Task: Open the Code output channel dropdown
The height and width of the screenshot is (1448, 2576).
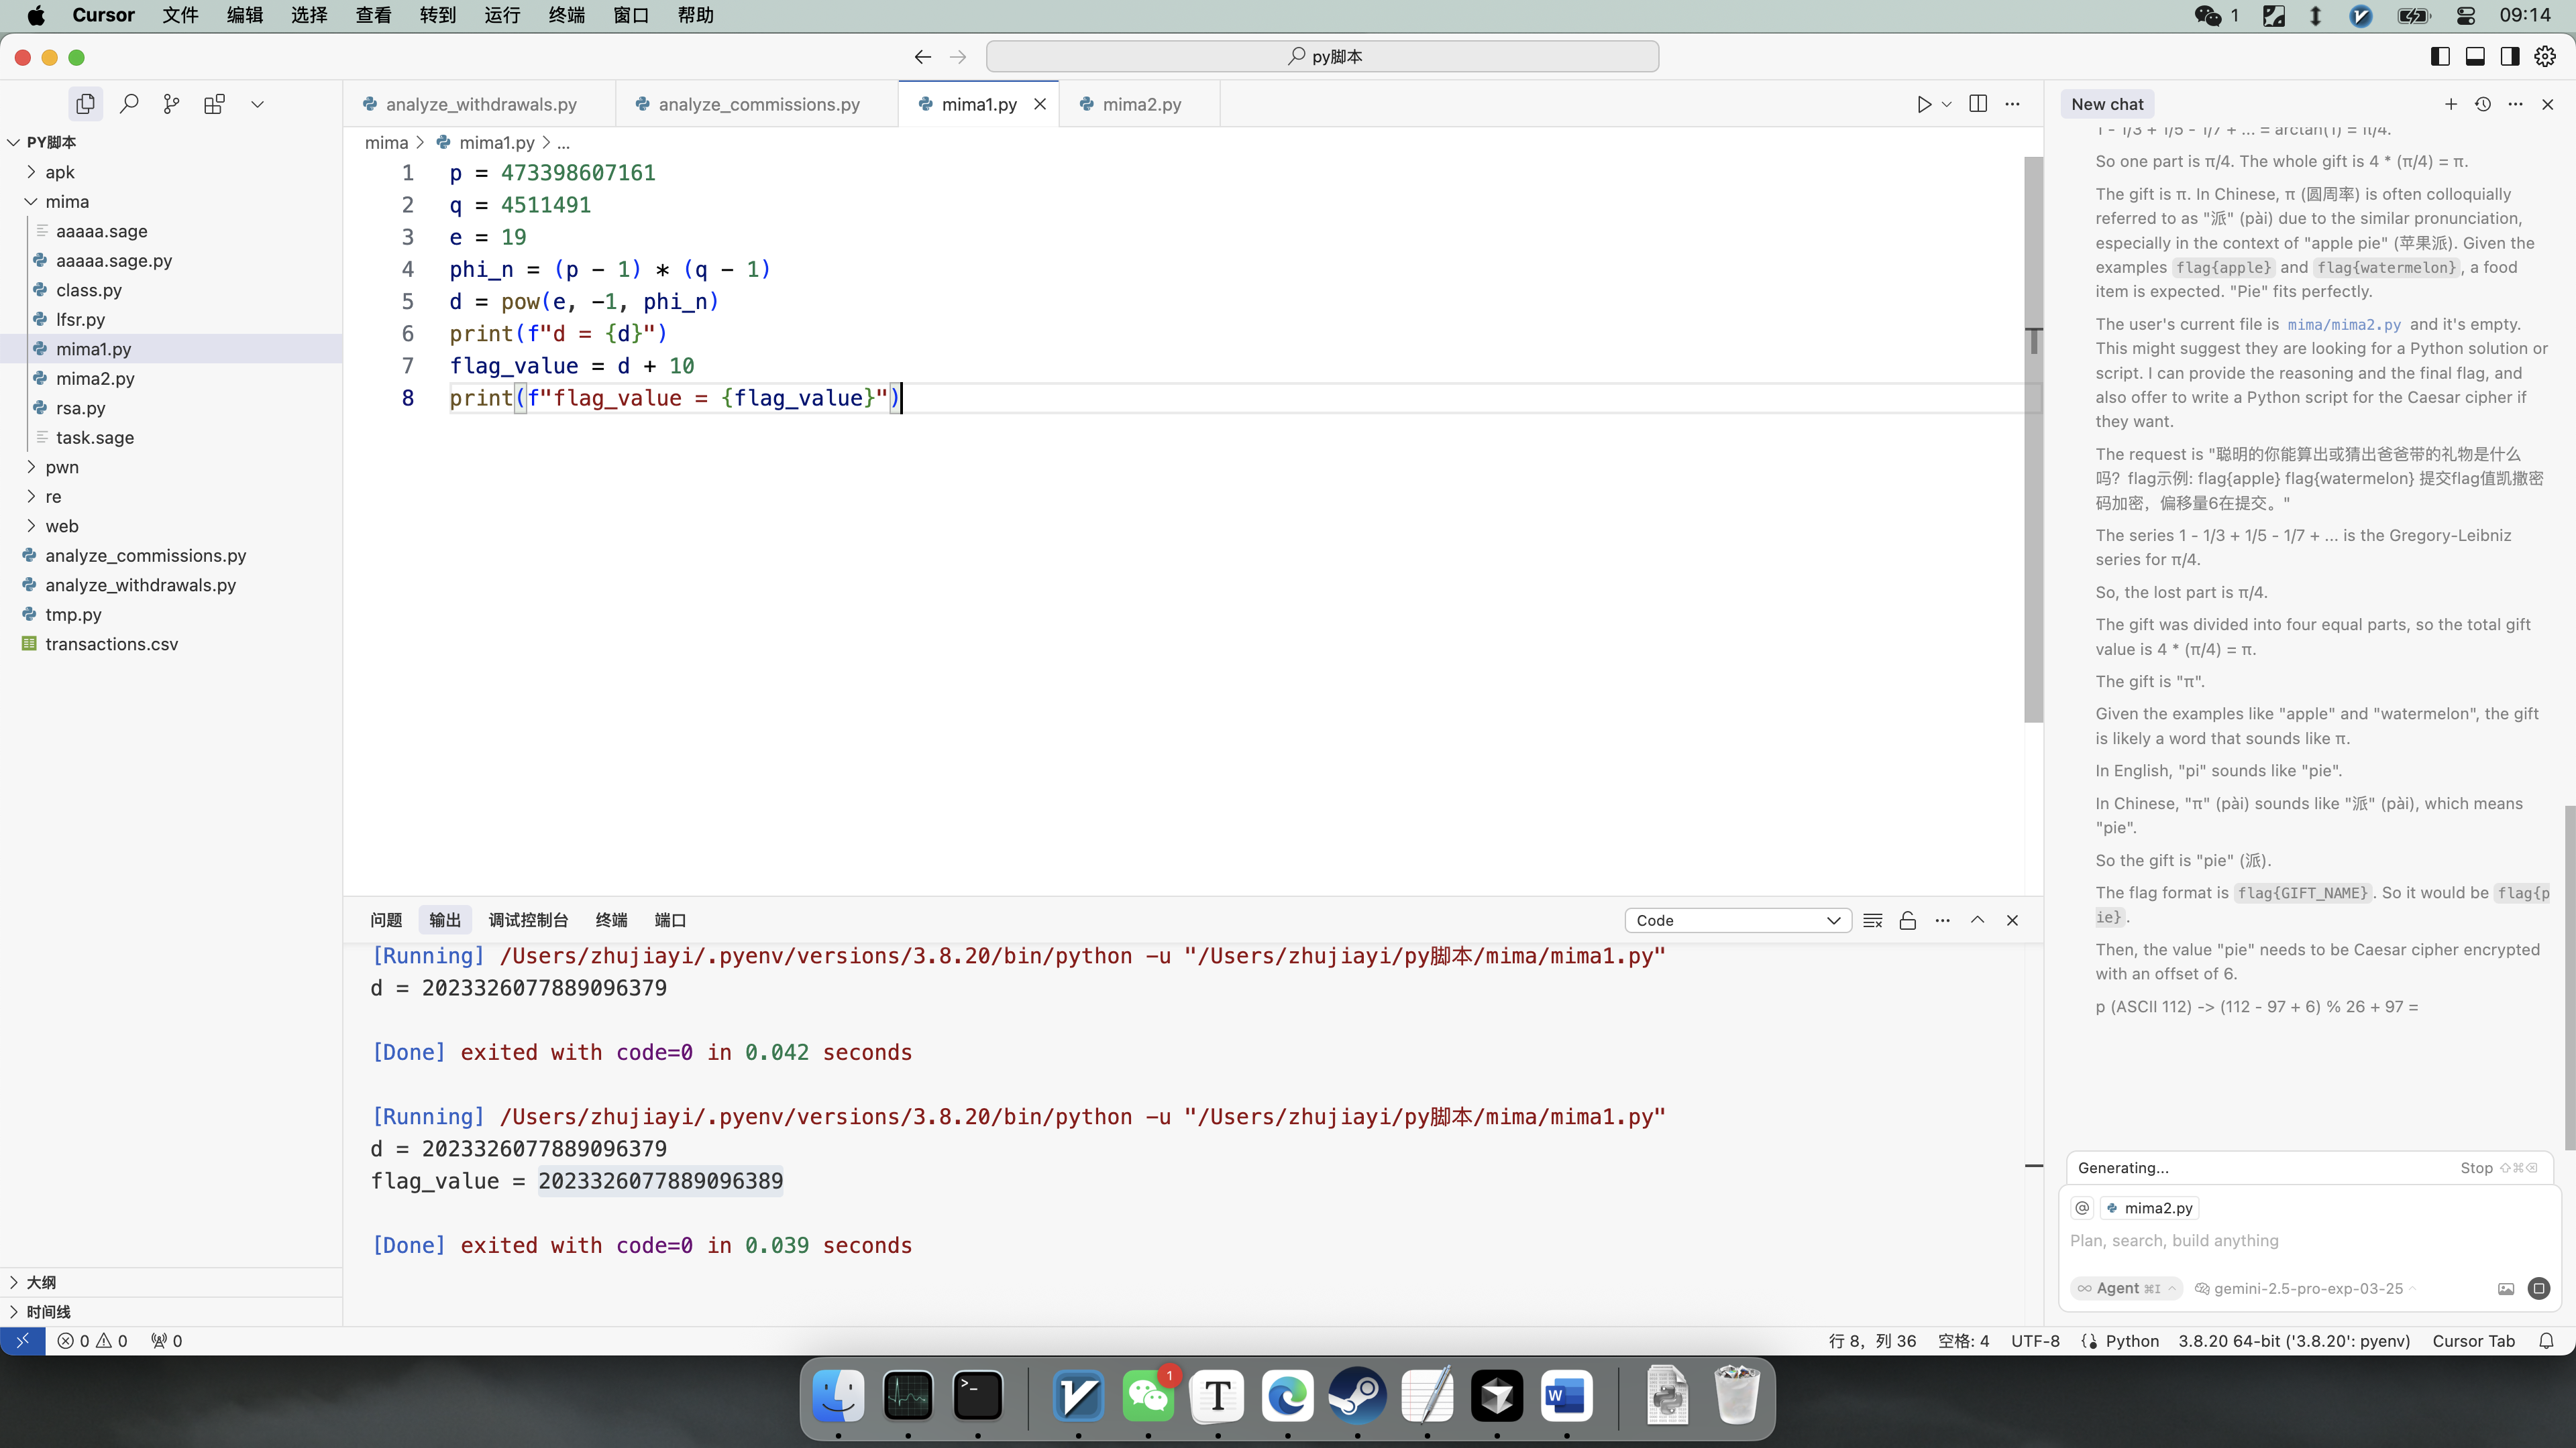Action: 1737,920
